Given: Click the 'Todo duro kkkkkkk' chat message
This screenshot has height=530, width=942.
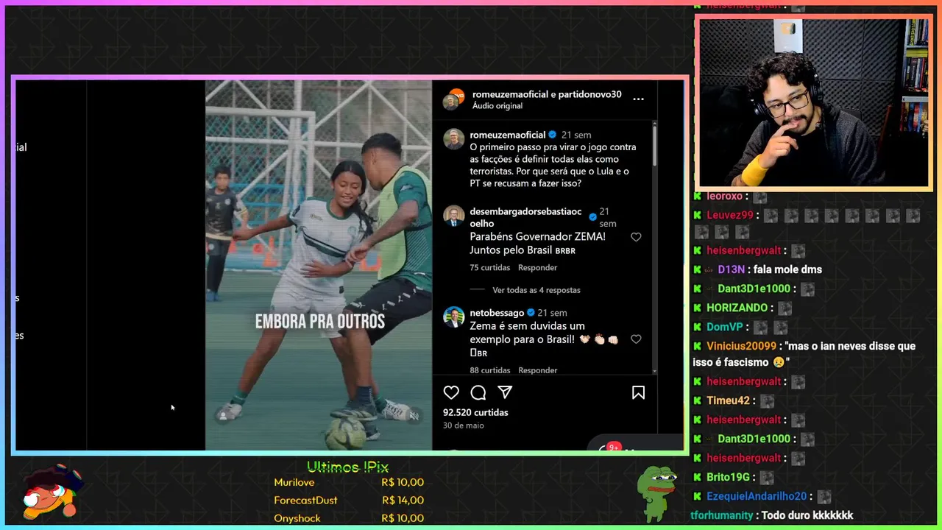Looking at the screenshot, I should pos(807,515).
